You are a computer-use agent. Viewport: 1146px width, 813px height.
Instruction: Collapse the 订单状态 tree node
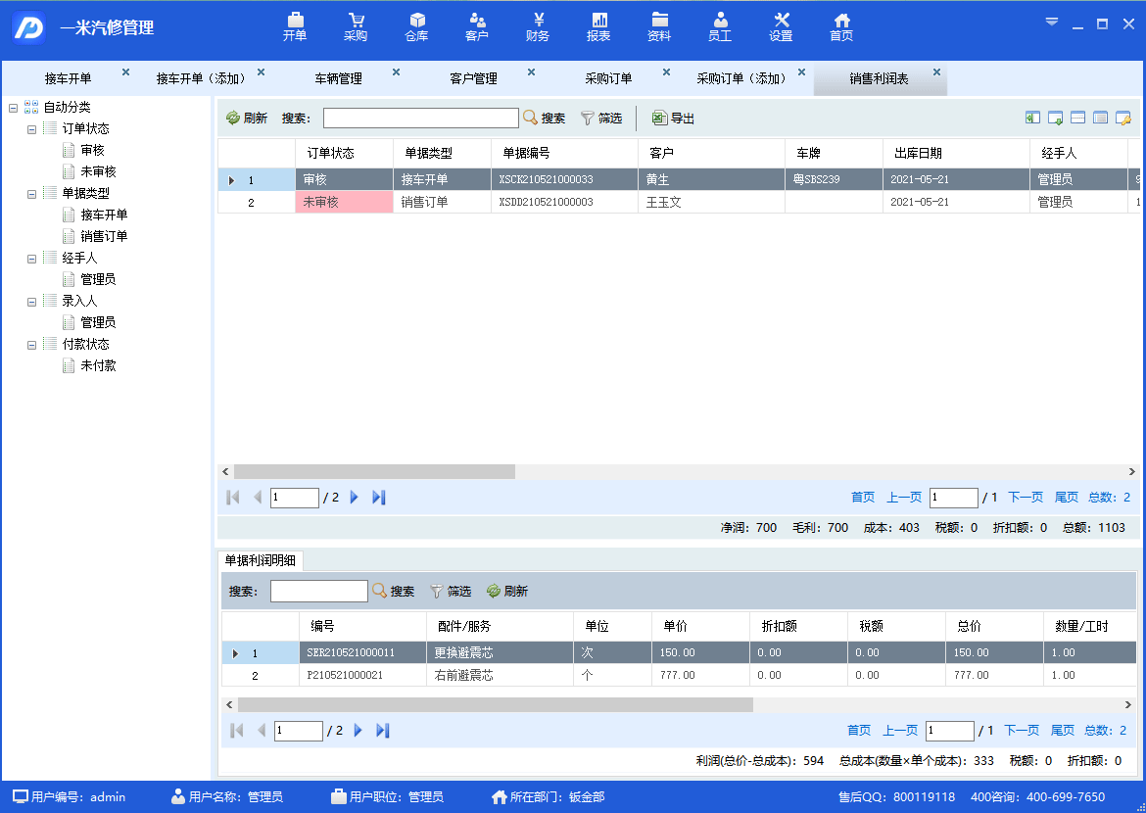point(32,129)
